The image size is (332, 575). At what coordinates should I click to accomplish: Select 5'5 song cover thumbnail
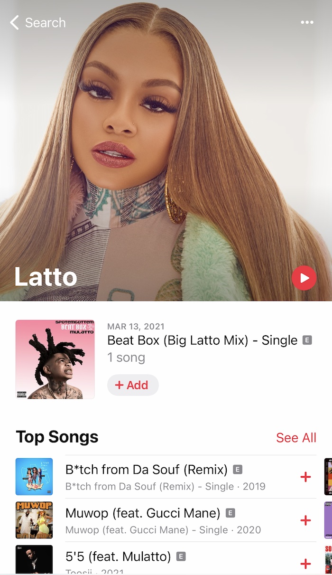point(34,560)
